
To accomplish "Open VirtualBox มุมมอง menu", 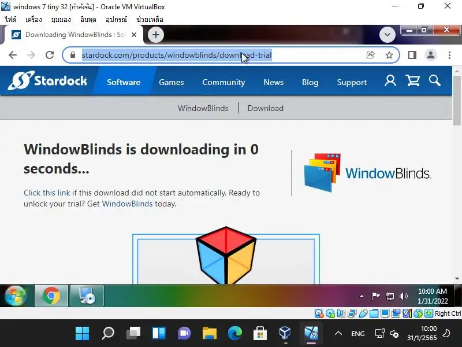I will click(x=61, y=20).
